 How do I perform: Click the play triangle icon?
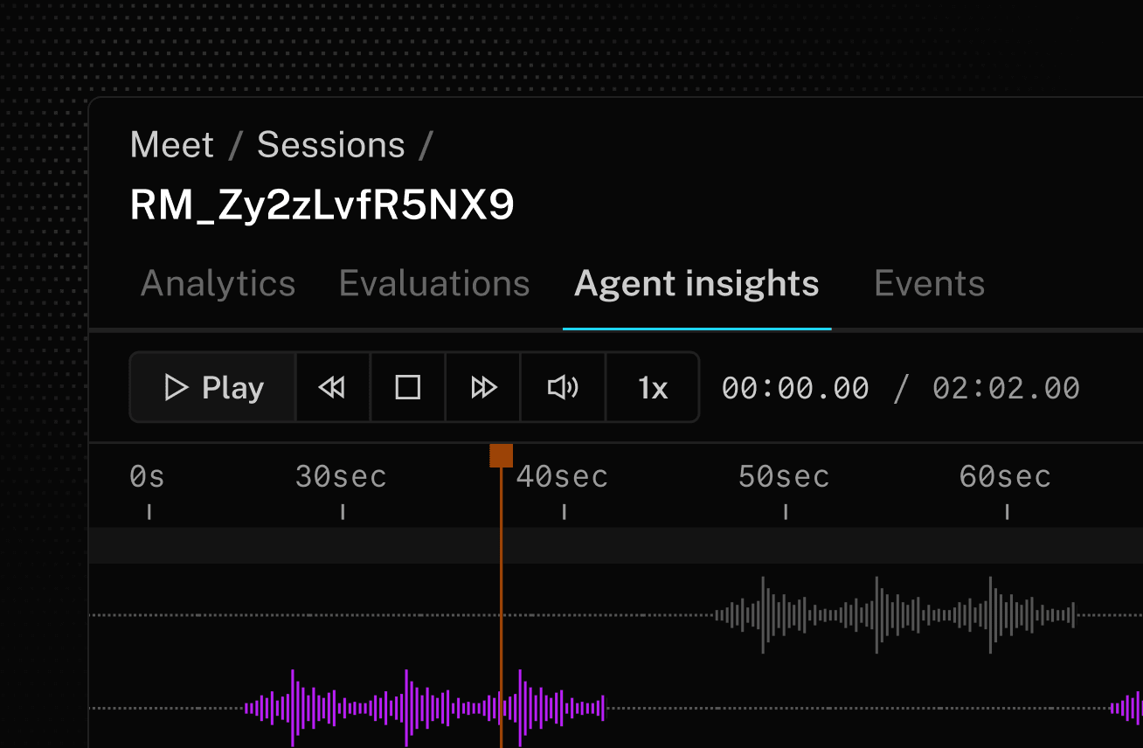[x=177, y=387]
